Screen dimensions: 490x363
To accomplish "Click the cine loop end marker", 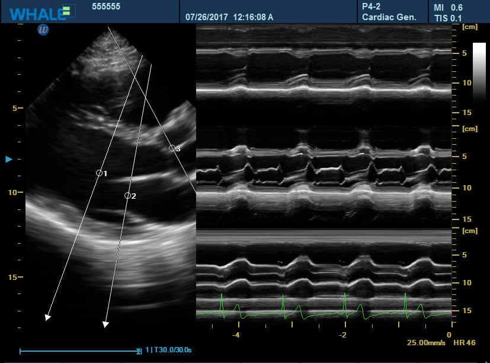I will (x=139, y=351).
